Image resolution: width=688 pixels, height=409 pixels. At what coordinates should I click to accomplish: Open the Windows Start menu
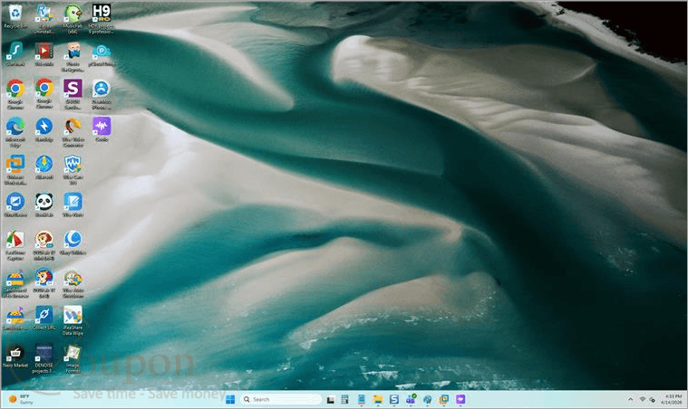pos(230,399)
